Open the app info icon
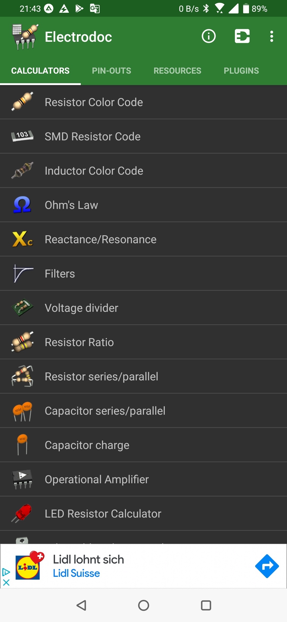The height and width of the screenshot is (622, 287). pos(209,36)
